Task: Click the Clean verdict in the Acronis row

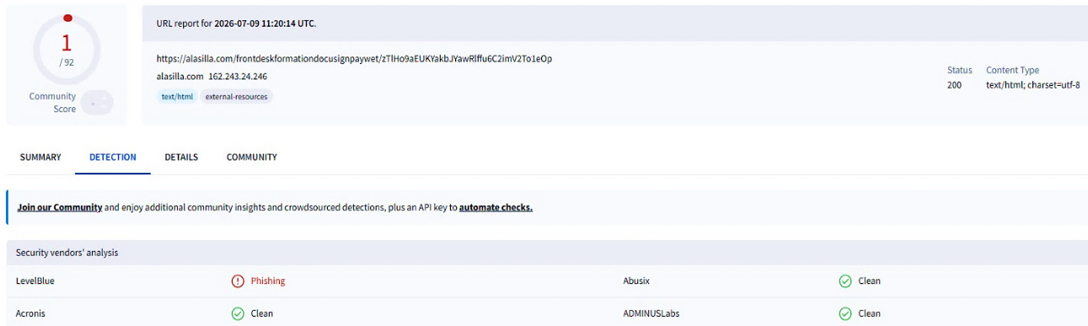Action: coord(262,313)
